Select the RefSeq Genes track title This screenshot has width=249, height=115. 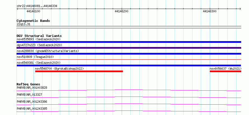tap(29, 84)
